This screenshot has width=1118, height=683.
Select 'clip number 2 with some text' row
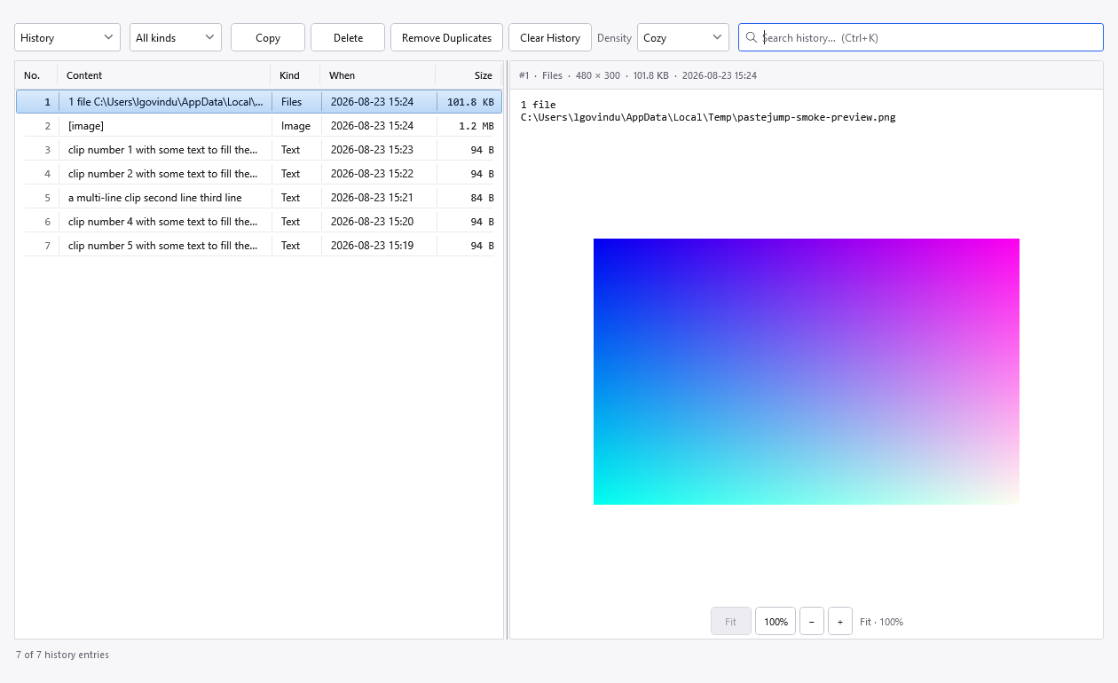[x=259, y=174]
